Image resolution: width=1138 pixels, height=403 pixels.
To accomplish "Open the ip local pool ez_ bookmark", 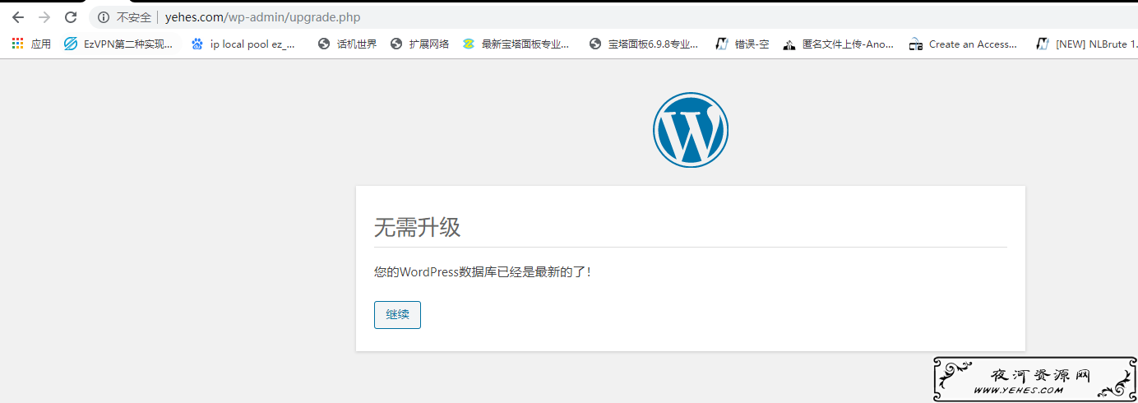I will tap(243, 44).
